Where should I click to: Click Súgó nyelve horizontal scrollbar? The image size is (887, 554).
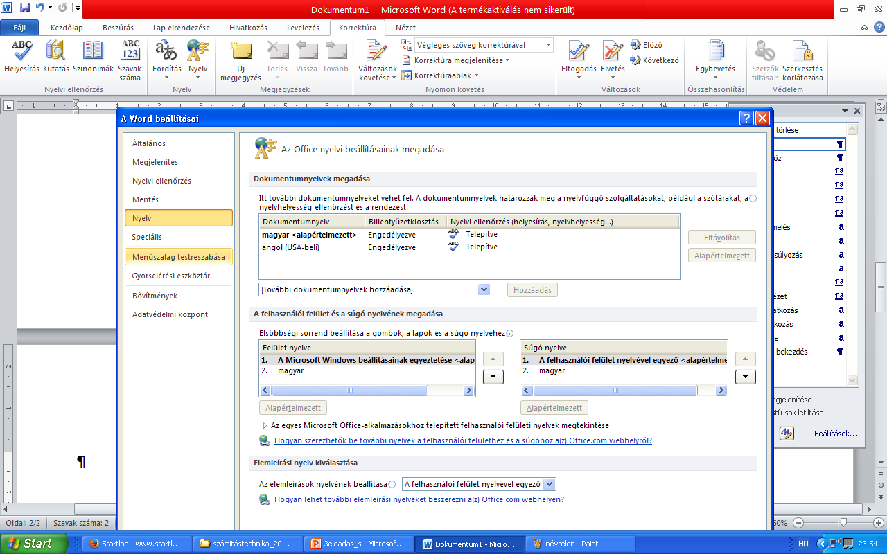(624, 391)
